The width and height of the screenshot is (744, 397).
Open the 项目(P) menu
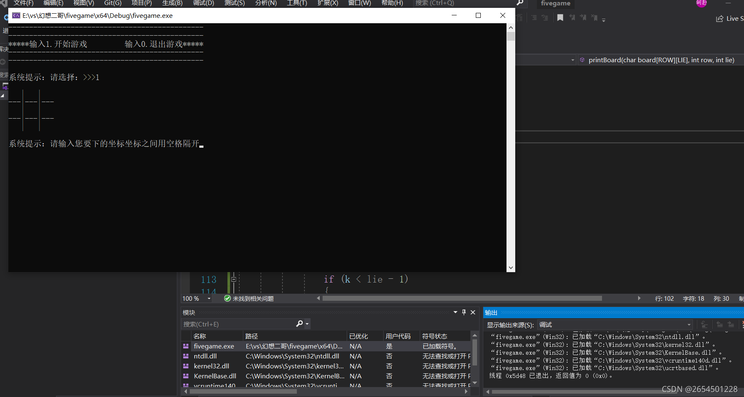tap(142, 3)
